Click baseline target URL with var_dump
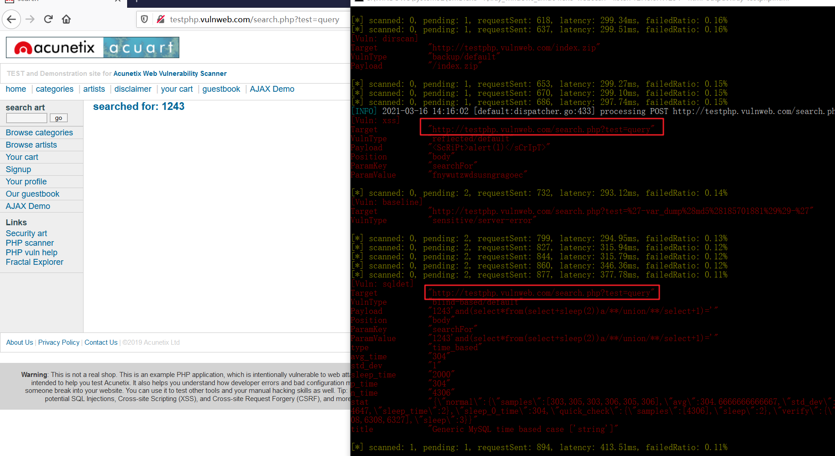835x456 pixels. point(621,211)
